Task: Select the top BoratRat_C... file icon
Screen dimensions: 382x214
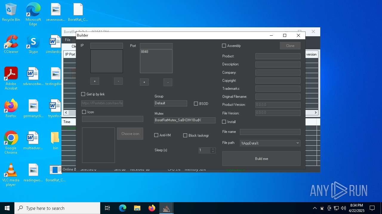Action: 78,12
